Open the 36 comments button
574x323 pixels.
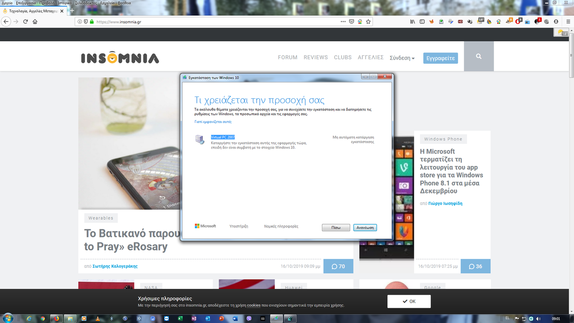click(475, 266)
